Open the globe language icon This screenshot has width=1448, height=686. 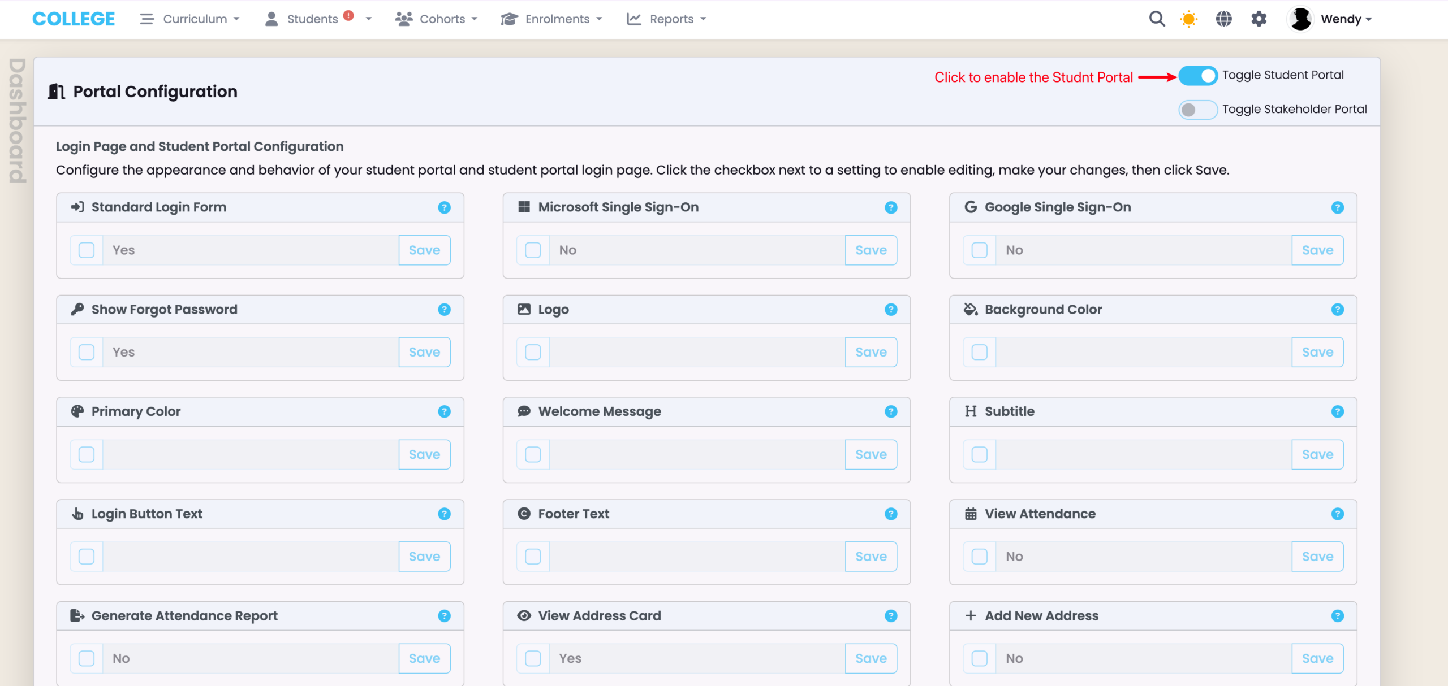(1223, 19)
